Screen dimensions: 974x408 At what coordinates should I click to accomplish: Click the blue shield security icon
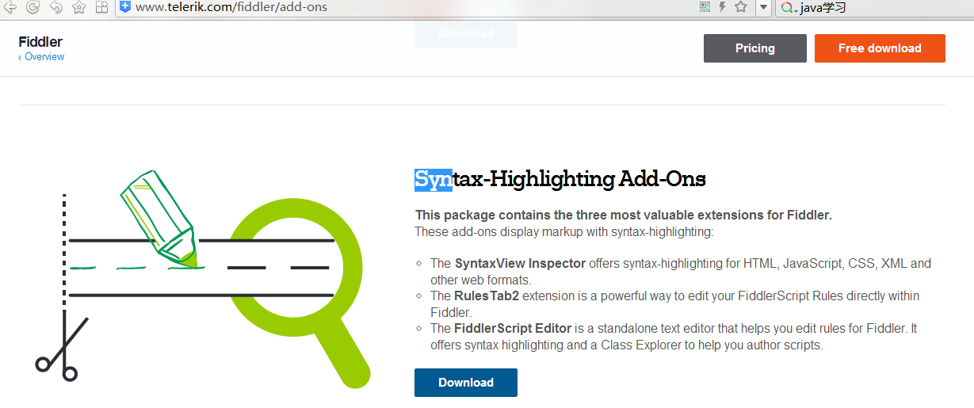pyautogui.click(x=125, y=7)
